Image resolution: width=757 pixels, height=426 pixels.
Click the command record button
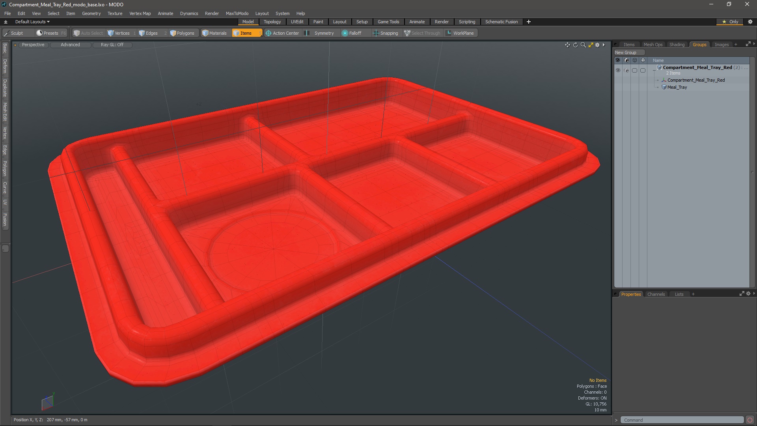[x=750, y=420]
